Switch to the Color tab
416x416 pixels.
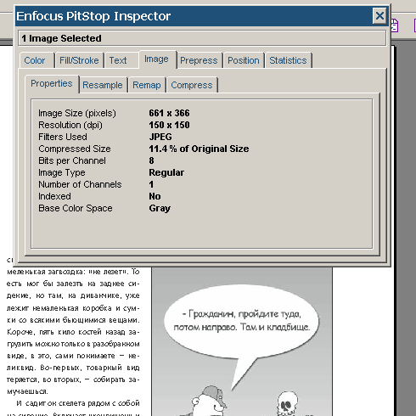click(x=37, y=60)
